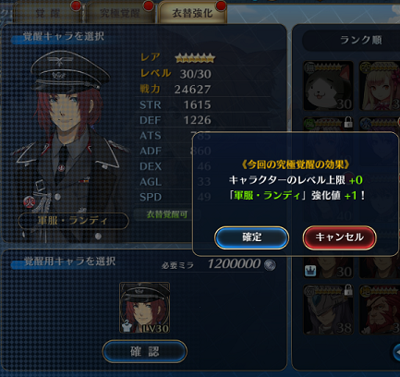Toggle the lock on armored knight card

pyautogui.click(x=348, y=289)
